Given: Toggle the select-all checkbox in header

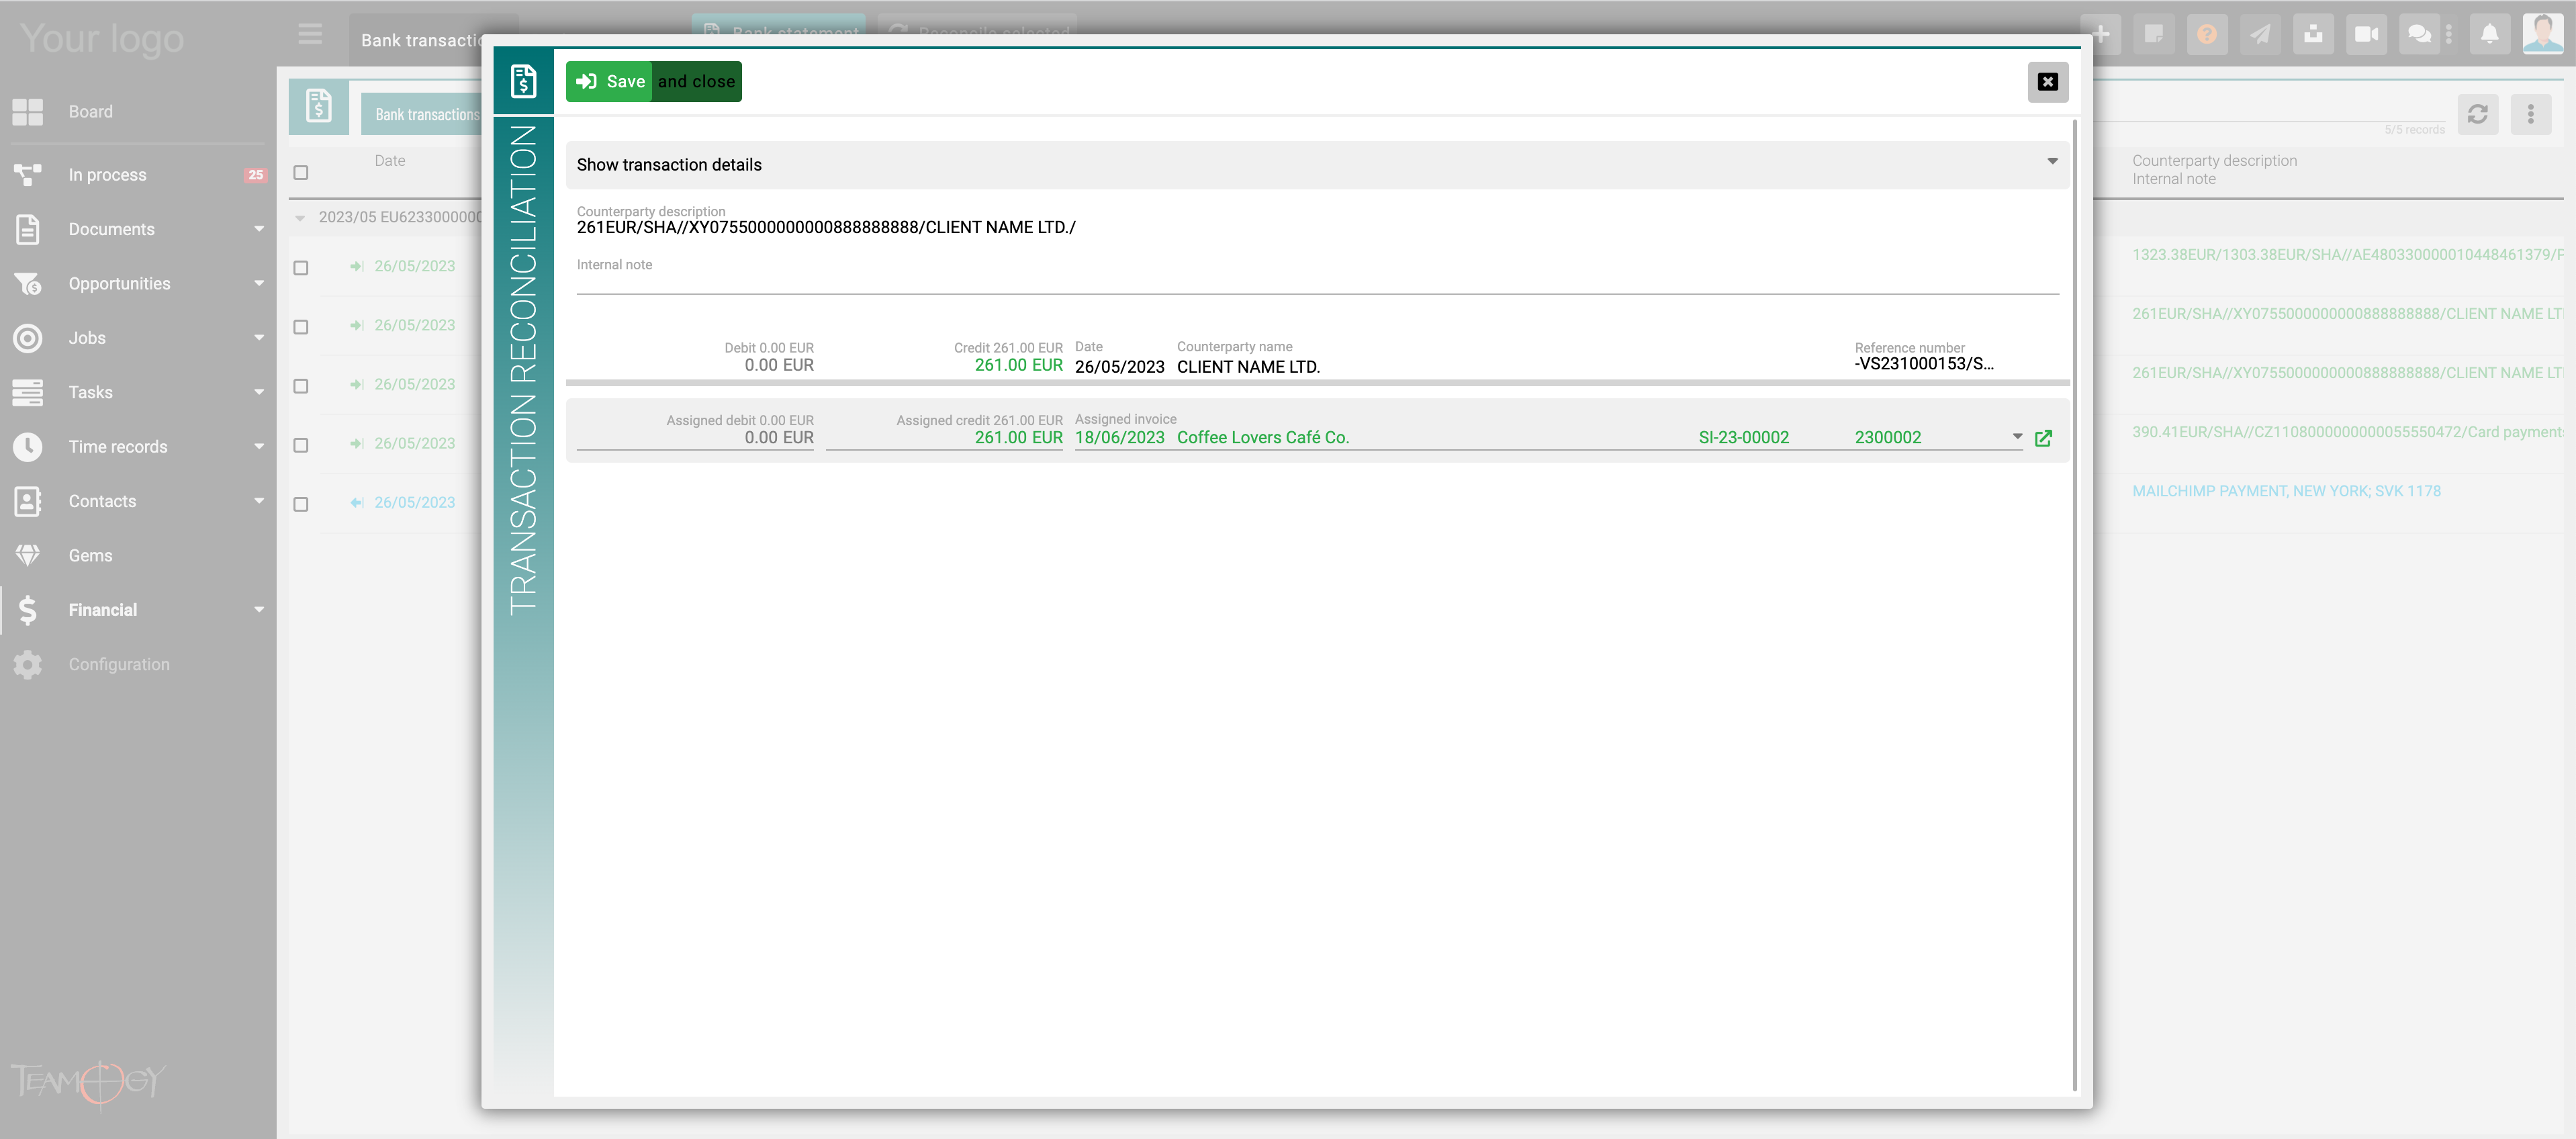Looking at the screenshot, I should coord(301,173).
